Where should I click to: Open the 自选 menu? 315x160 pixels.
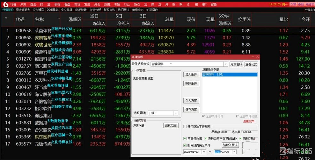pos(33,4)
